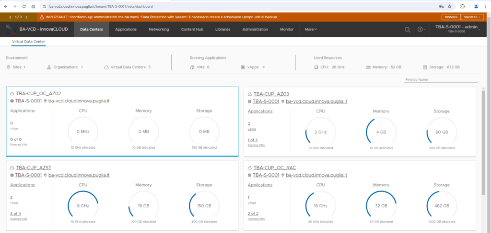Reload the page with browser refresh icon
The image size is (491, 233).
point(24,6)
